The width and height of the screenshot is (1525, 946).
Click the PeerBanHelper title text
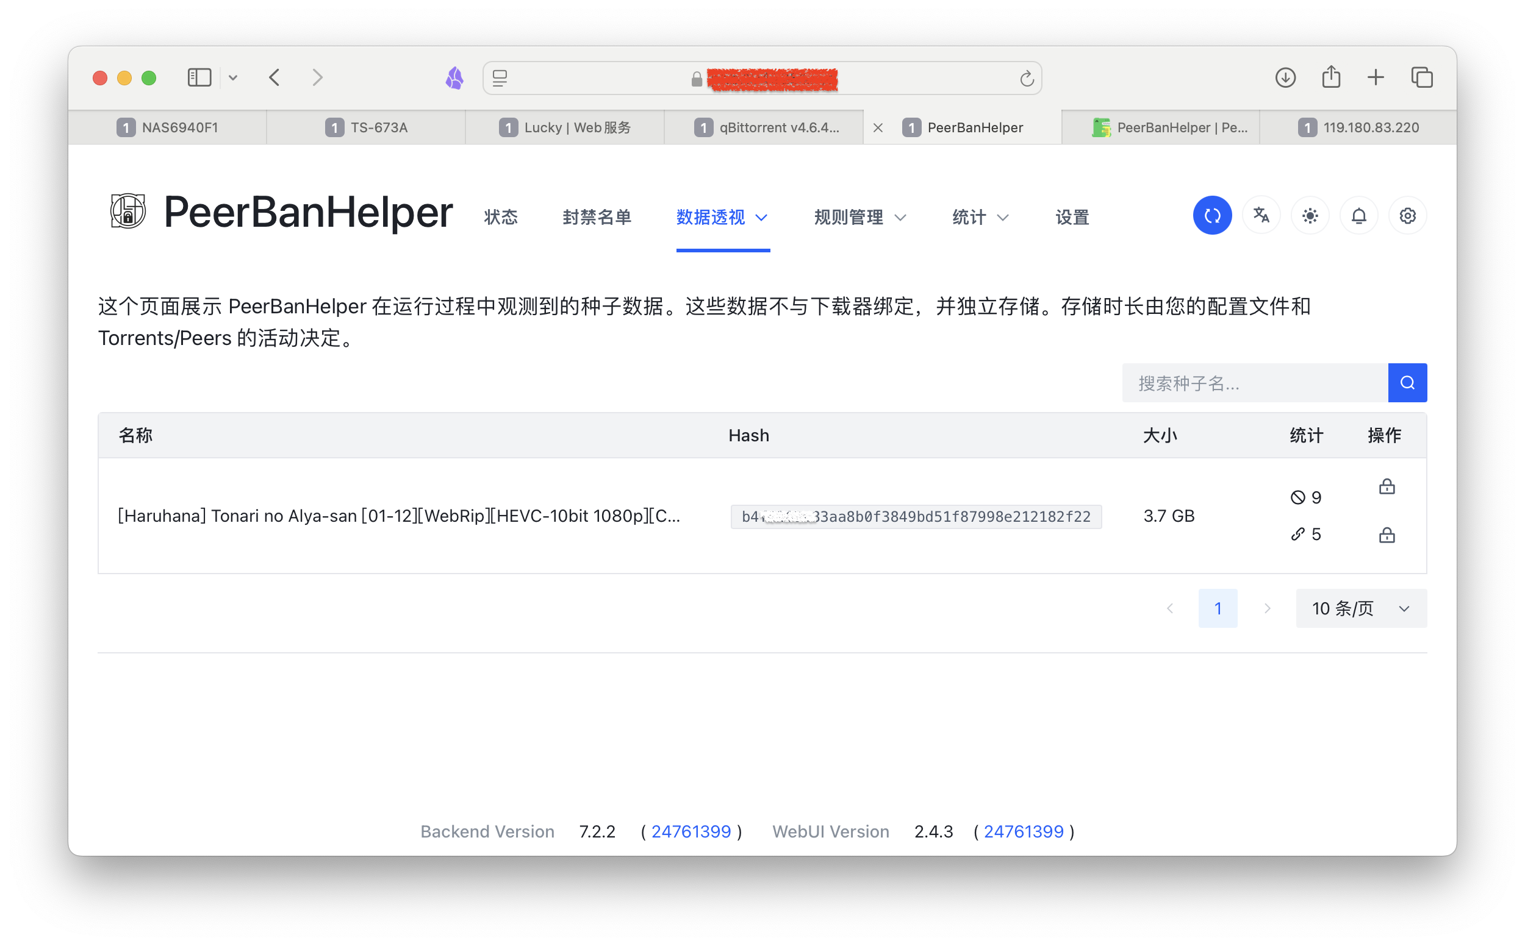point(308,212)
